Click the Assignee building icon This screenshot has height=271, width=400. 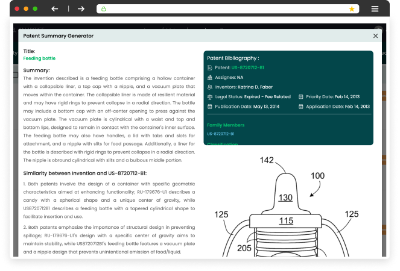[x=210, y=78]
